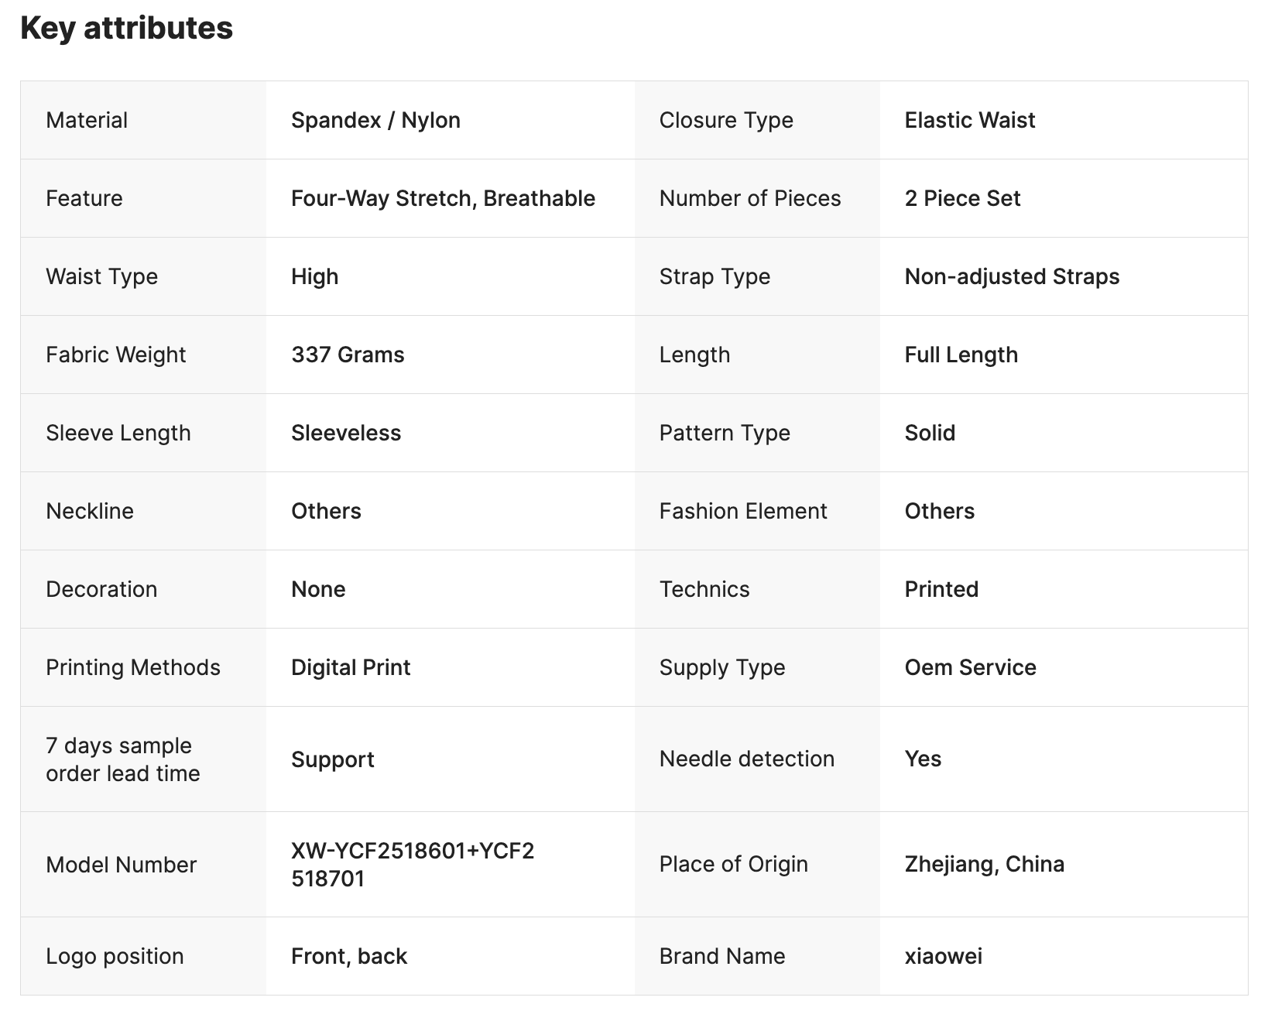Click the Fashion Element label

(743, 511)
